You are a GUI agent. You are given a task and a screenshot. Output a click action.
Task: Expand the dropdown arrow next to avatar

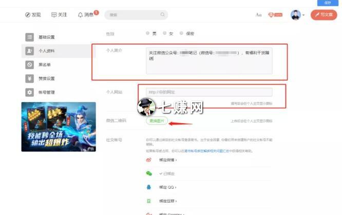click(x=303, y=15)
